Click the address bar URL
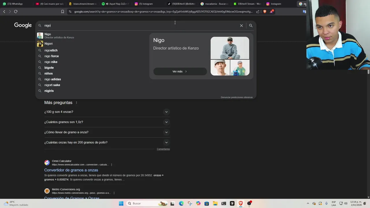 (163, 12)
